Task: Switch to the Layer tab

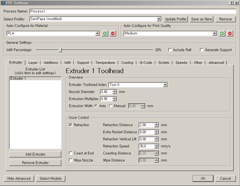Action: [x=33, y=63]
